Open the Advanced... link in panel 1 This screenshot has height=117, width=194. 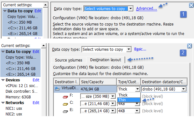pos(147,9)
